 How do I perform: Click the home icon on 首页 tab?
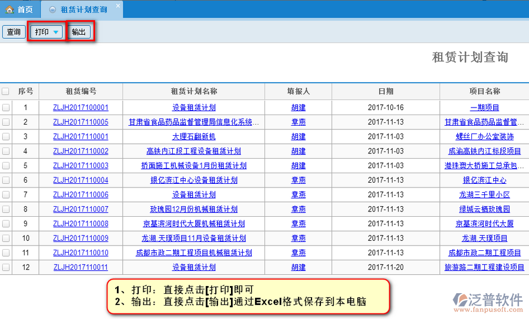point(9,9)
